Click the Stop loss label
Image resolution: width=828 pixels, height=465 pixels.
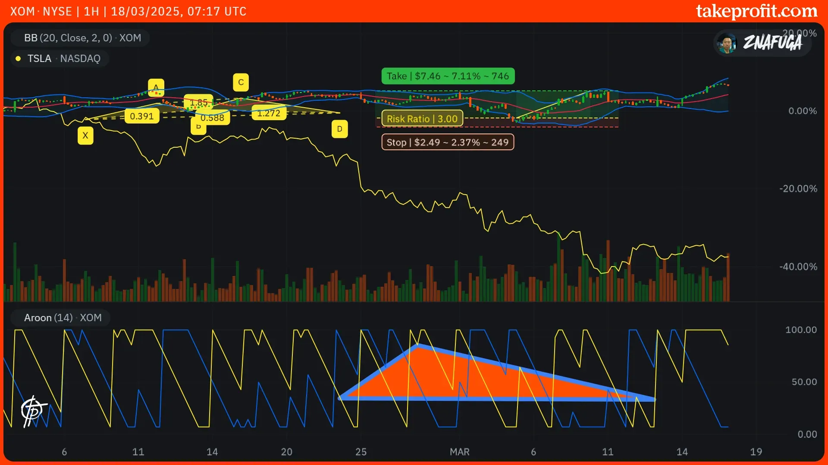click(x=447, y=143)
